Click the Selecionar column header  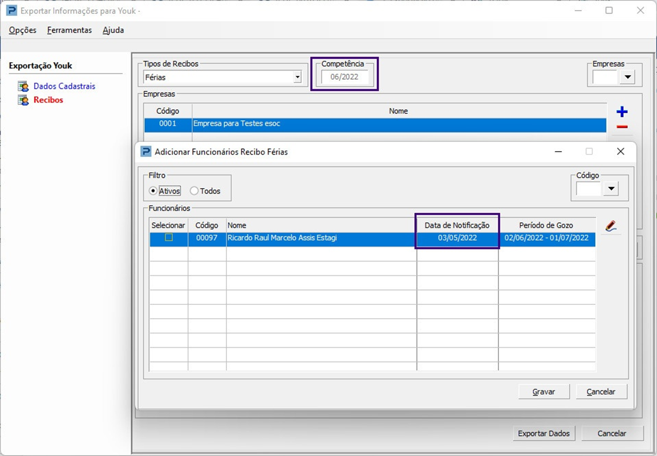point(168,225)
